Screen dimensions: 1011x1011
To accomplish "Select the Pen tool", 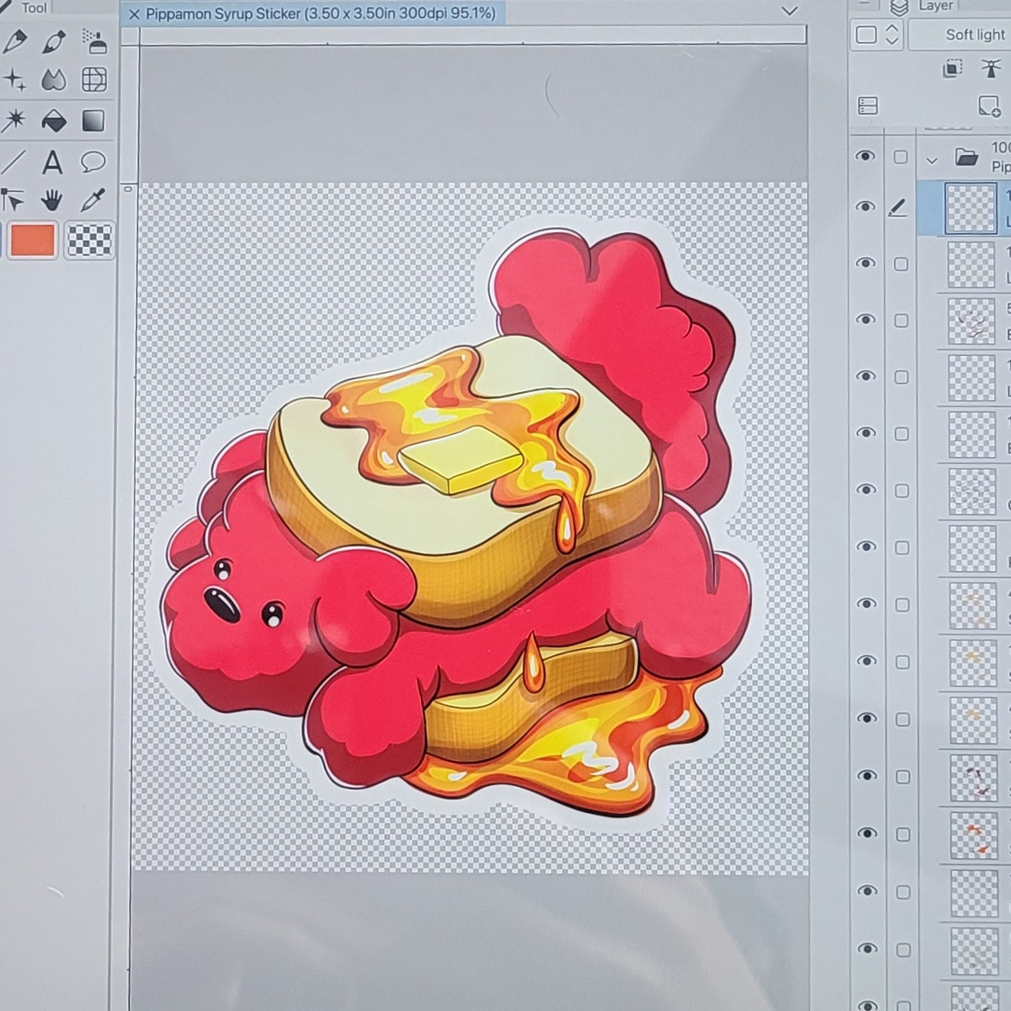I will point(14,42).
